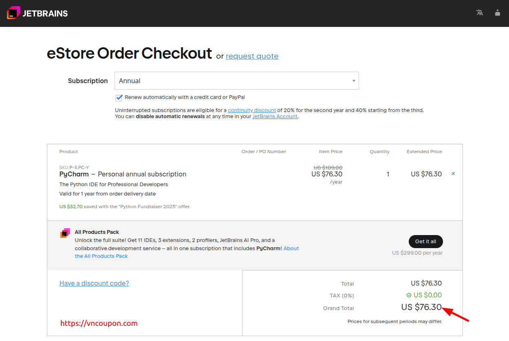Click the All Products Pack icon
Screen dimensions: 509x341
tap(65, 233)
